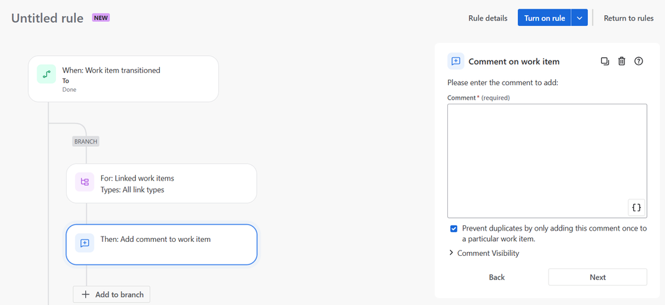Click Add to branch button
Screen dimensions: 665x305
click(x=112, y=294)
